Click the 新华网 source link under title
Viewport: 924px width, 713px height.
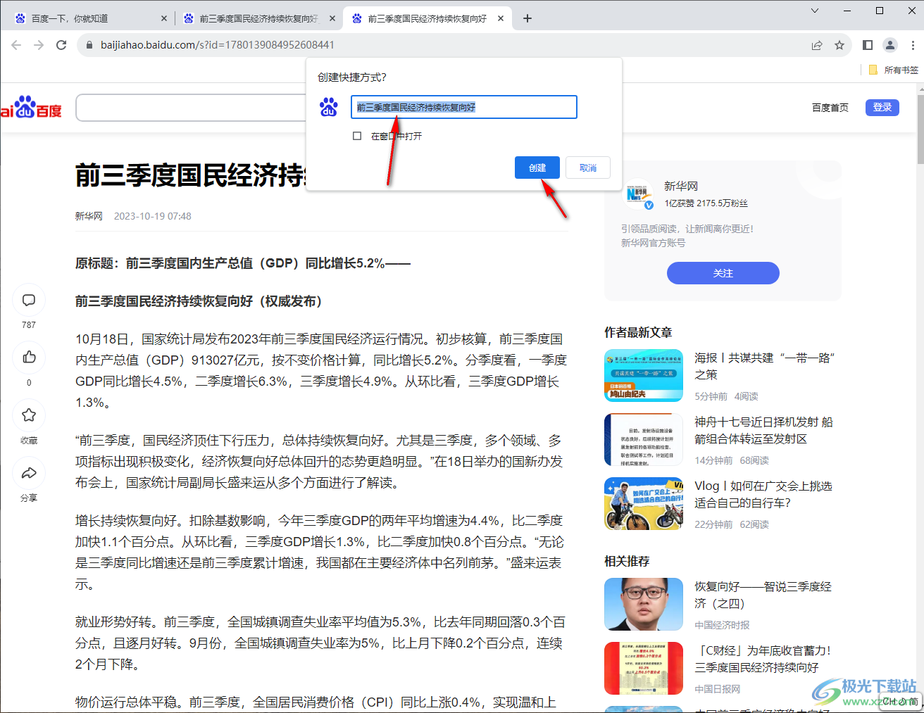click(89, 216)
